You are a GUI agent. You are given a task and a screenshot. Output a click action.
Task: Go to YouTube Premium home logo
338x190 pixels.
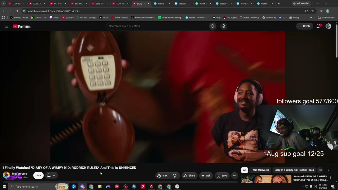point(22,26)
